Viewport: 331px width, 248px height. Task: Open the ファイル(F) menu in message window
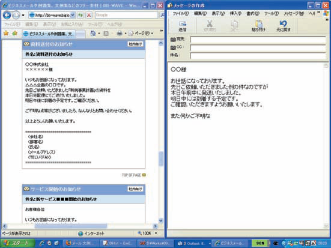tap(181, 13)
